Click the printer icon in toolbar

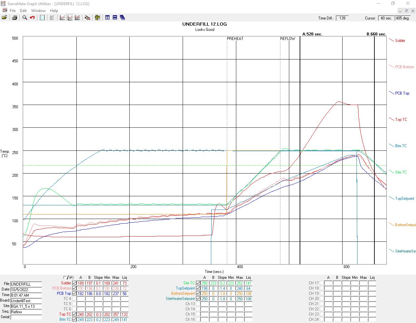[x=15, y=18]
